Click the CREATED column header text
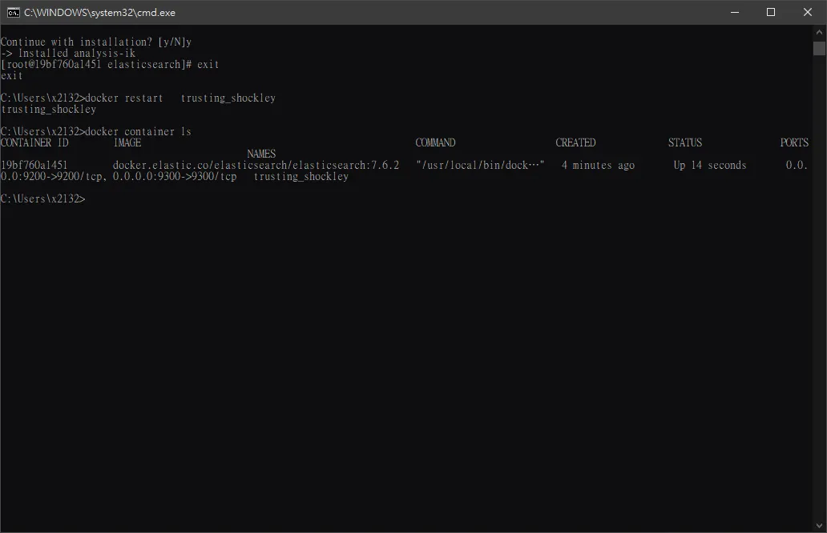 point(575,142)
